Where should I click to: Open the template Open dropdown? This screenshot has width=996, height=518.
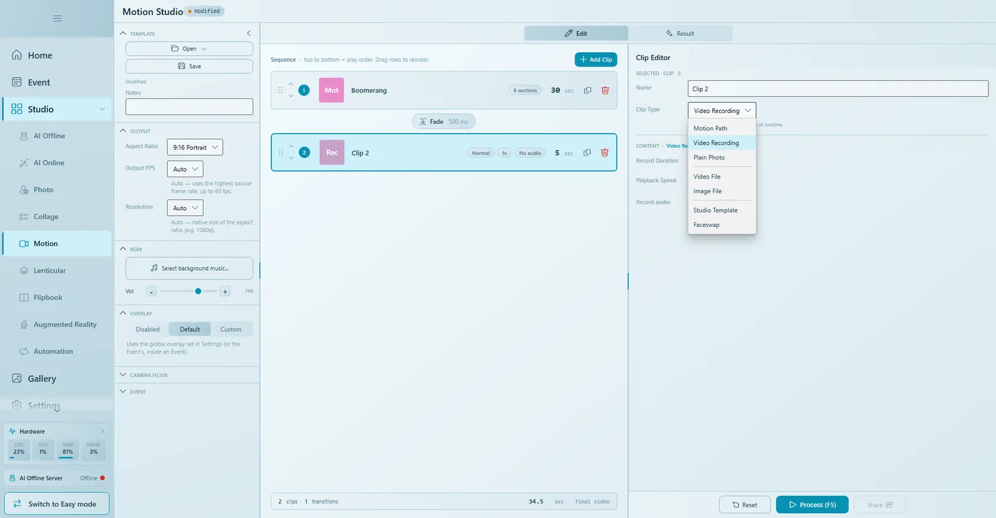[189, 49]
